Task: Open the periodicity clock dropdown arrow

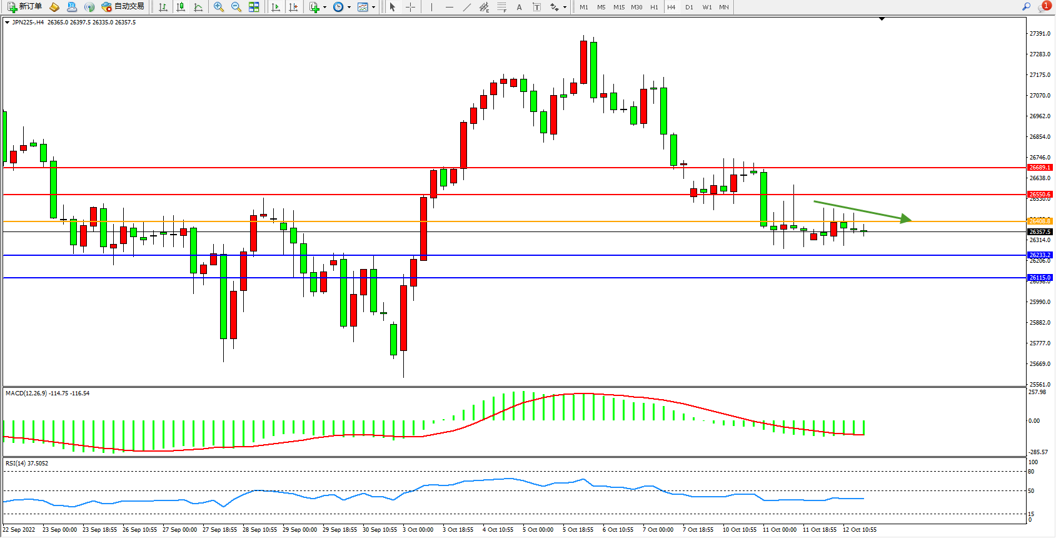Action: (x=349, y=8)
